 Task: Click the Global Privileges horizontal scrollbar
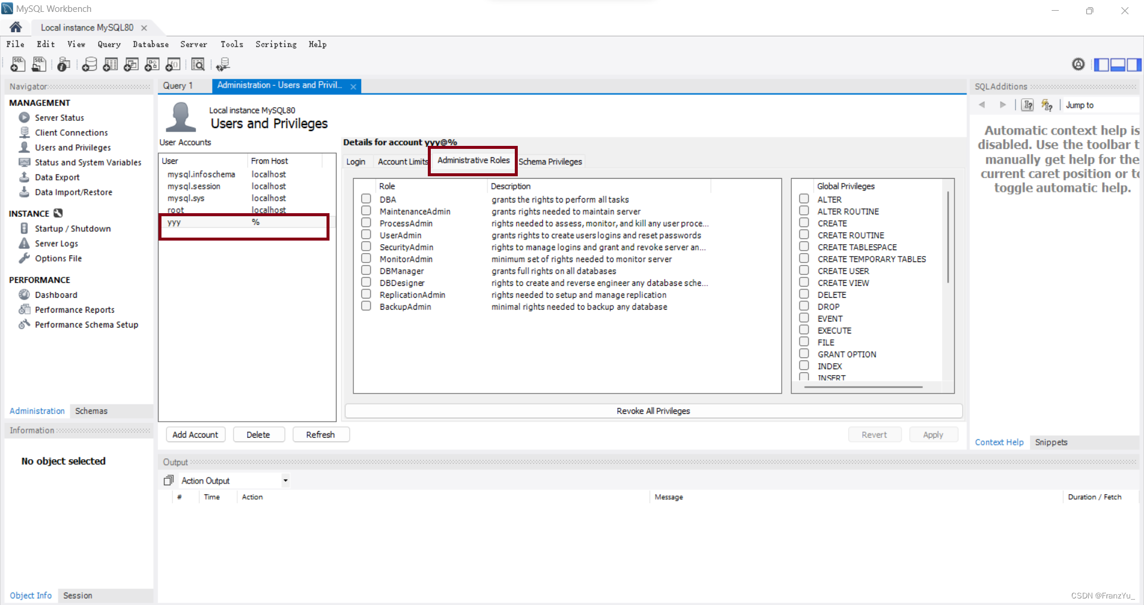tap(863, 387)
